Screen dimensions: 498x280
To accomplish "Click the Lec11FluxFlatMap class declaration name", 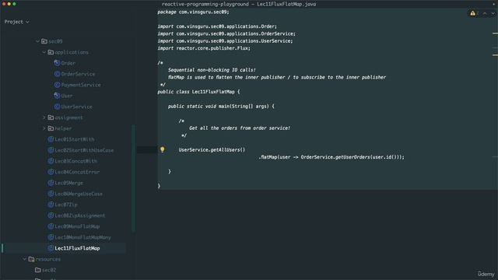I will pyautogui.click(x=213, y=92).
